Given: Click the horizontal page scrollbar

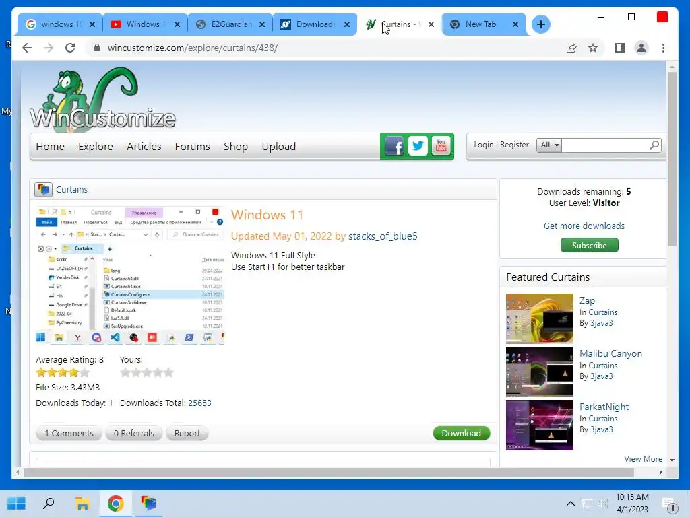Looking at the screenshot, I should point(329,472).
